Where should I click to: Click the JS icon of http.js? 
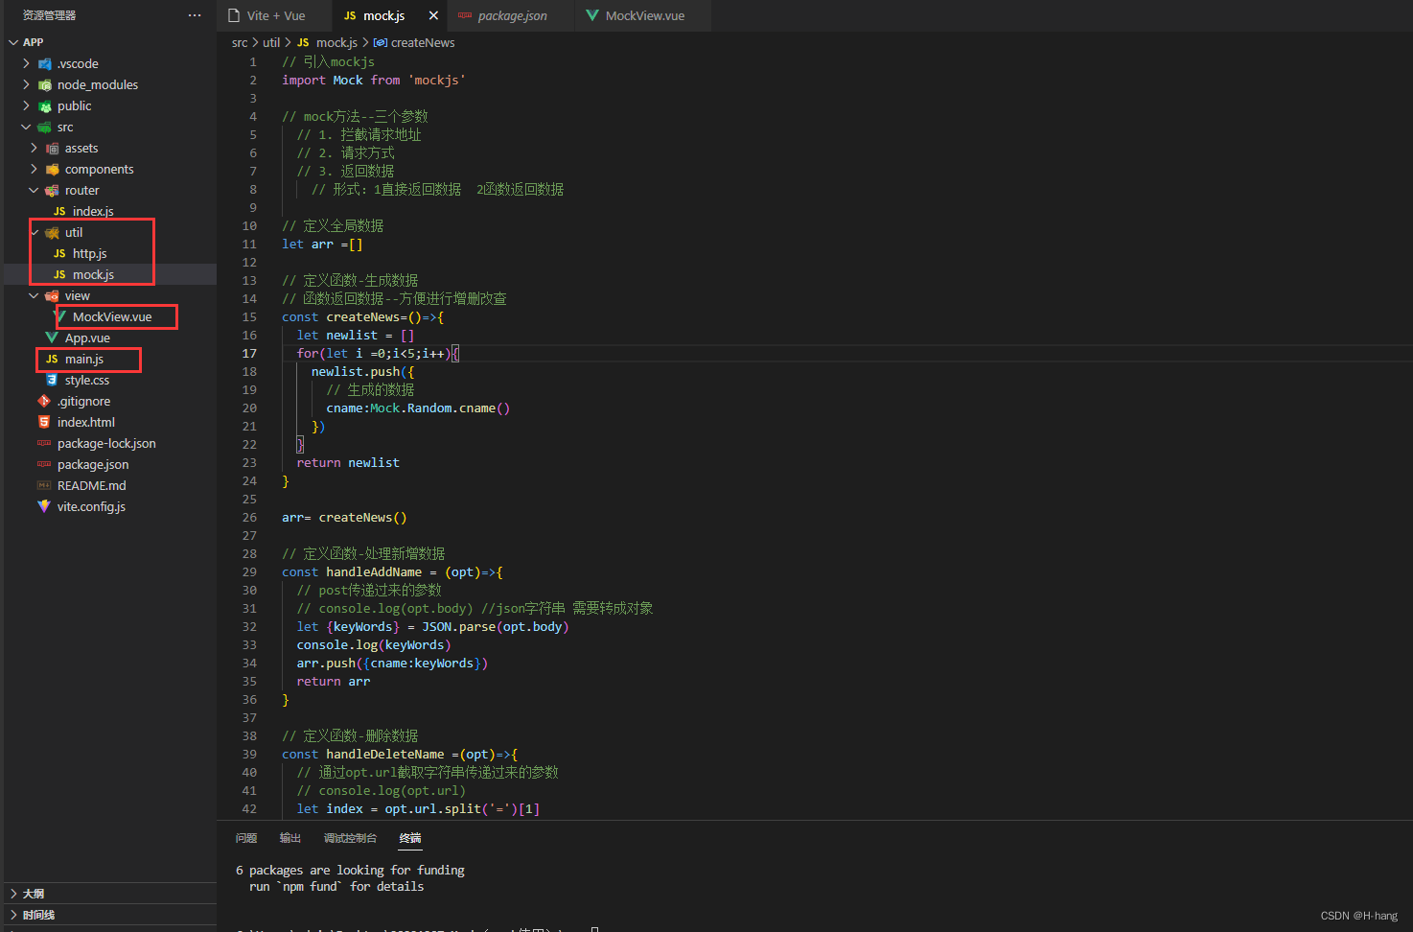pyautogui.click(x=59, y=253)
